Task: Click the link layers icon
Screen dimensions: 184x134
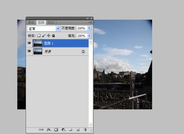Action: (x=41, y=130)
